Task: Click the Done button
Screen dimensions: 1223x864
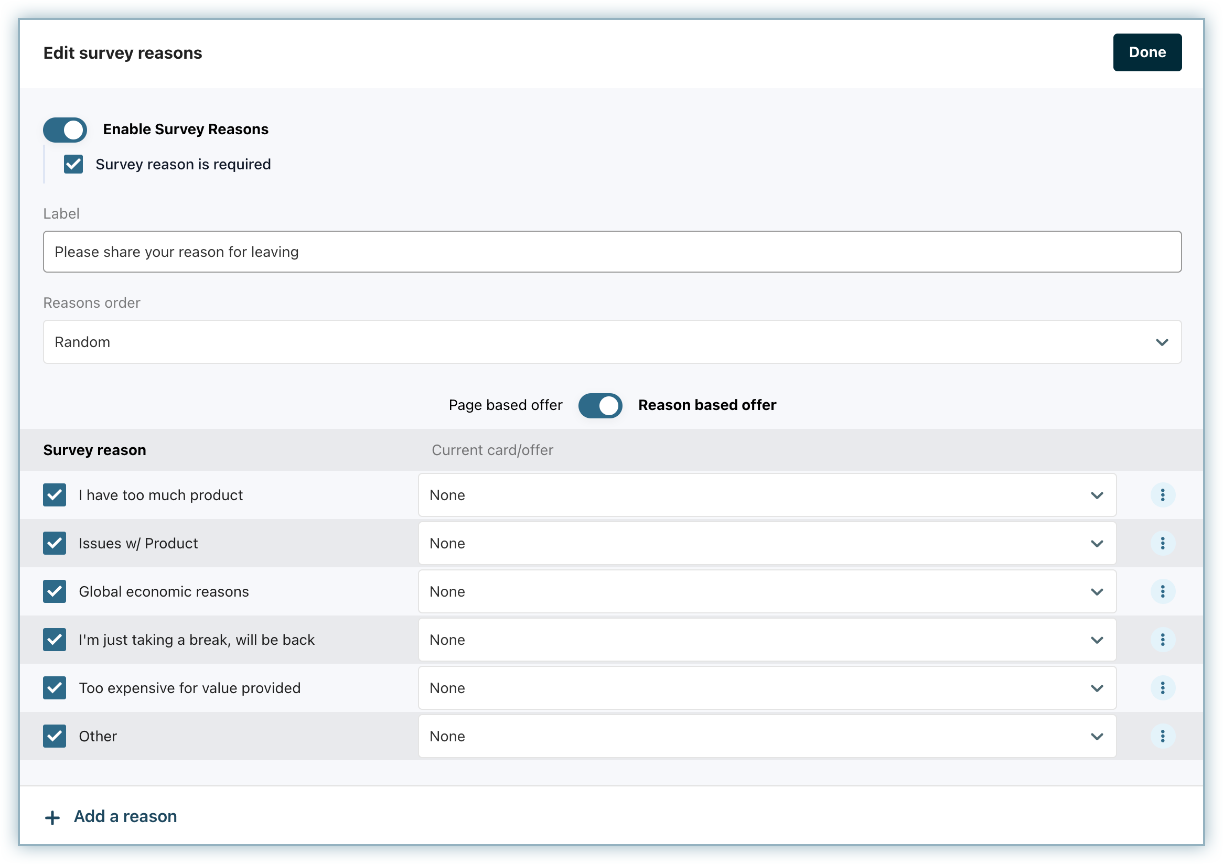Action: point(1147,52)
